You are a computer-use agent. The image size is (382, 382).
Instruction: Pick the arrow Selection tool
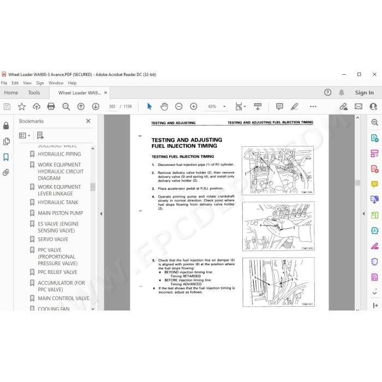[150, 106]
